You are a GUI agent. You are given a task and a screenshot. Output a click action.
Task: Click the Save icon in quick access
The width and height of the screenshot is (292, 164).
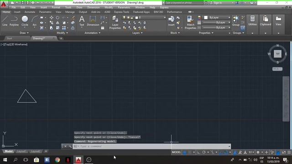(22, 3)
